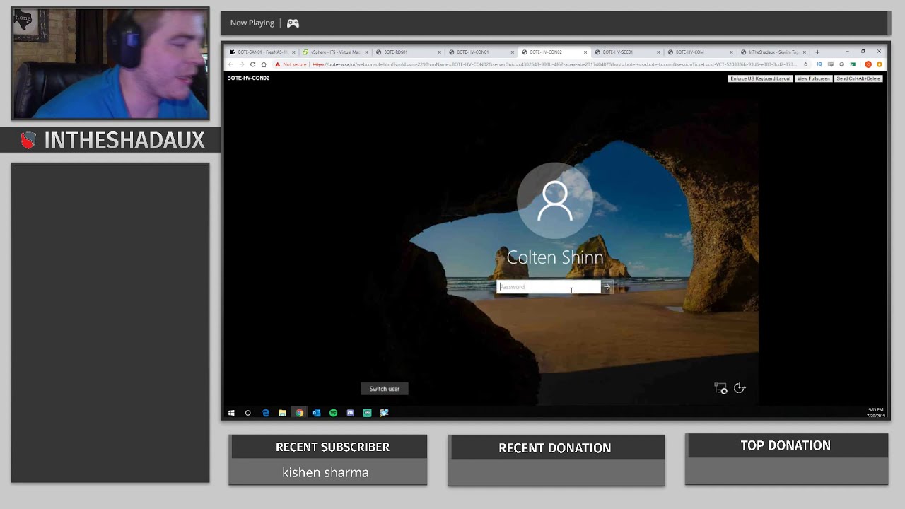This screenshot has width=905, height=509.
Task: Open Ease of Access on login screen
Action: click(x=740, y=388)
